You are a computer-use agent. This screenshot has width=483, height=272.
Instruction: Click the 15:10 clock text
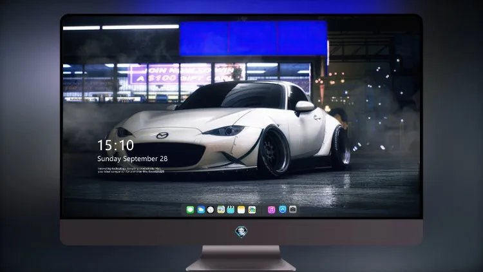115,145
